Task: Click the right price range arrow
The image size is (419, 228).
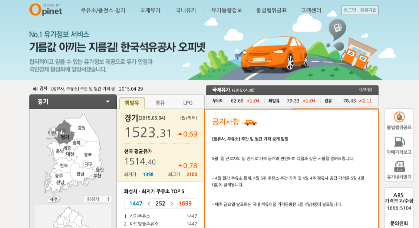Action: click(x=172, y=204)
